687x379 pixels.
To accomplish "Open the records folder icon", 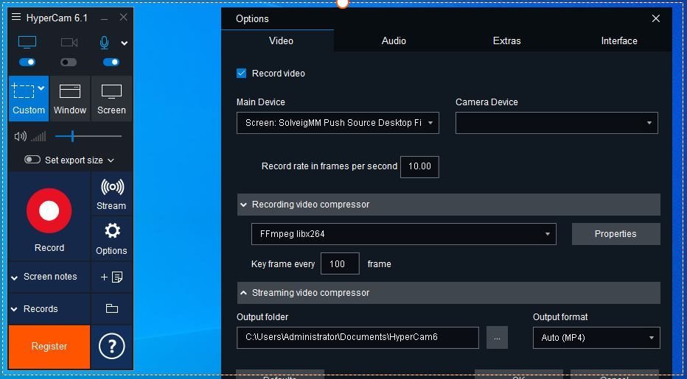I will tap(112, 308).
